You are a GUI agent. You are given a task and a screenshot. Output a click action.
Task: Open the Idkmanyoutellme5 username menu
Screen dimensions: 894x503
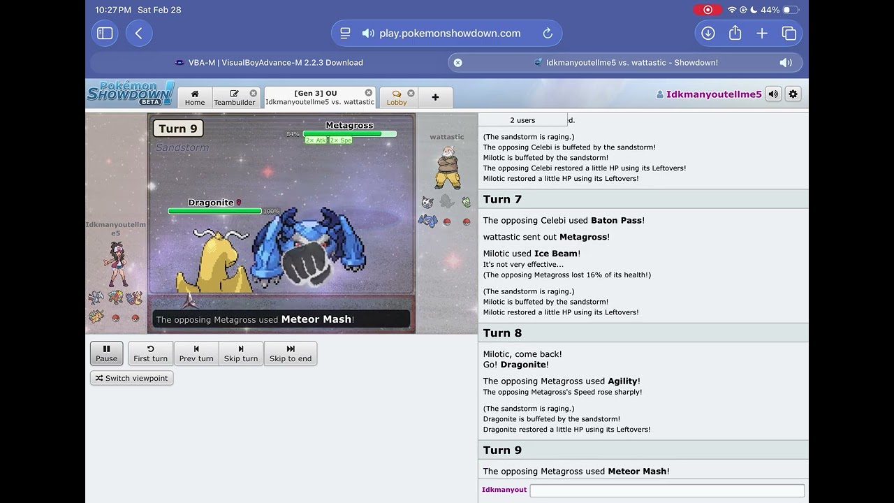pos(709,94)
